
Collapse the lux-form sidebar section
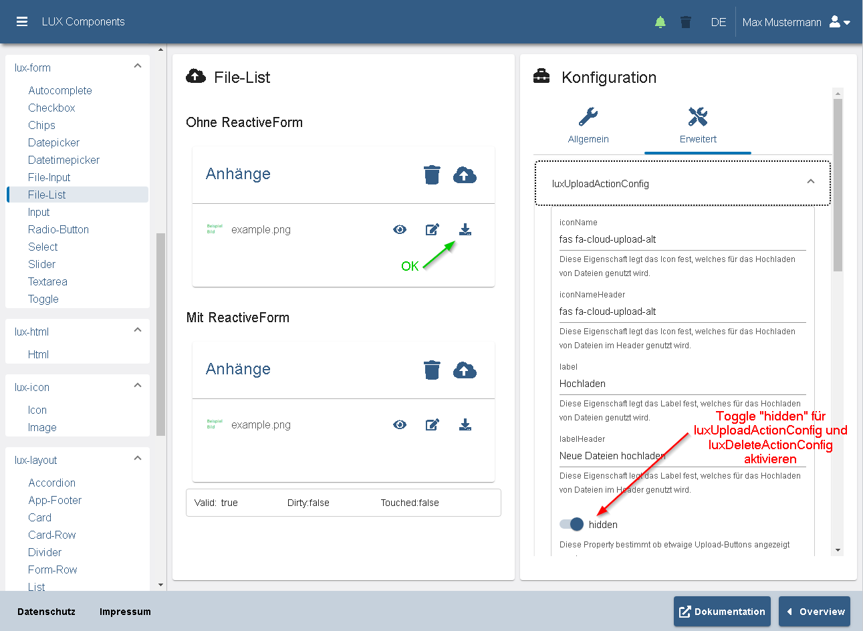[x=138, y=66]
